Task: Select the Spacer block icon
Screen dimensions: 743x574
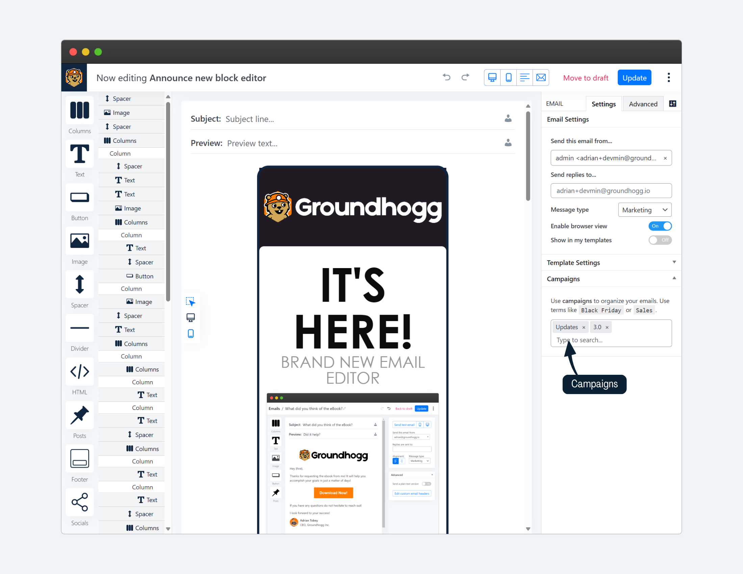Action: (80, 285)
